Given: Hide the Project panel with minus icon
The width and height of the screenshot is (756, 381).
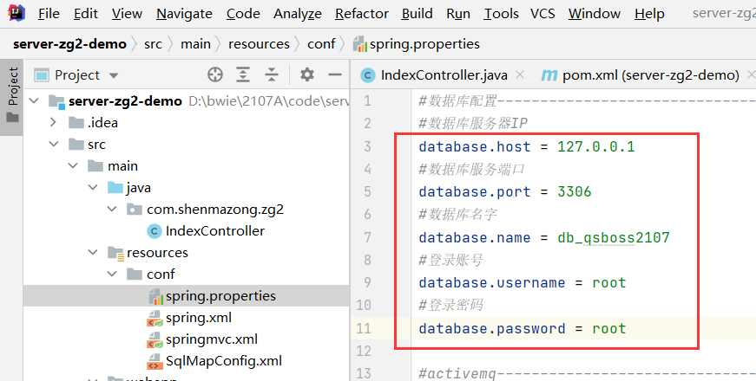Looking at the screenshot, I should 335,74.
